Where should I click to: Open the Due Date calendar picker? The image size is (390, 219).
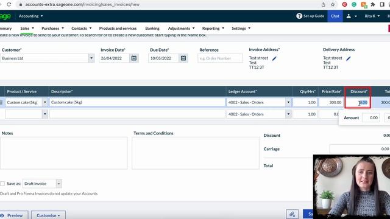coord(183,58)
